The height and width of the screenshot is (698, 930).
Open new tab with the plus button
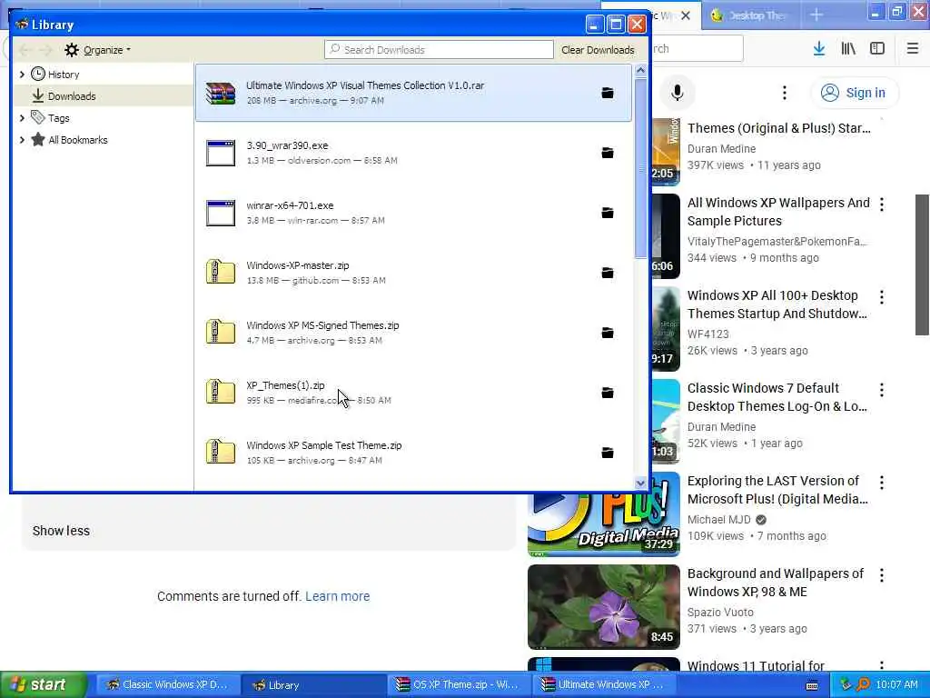[816, 15]
